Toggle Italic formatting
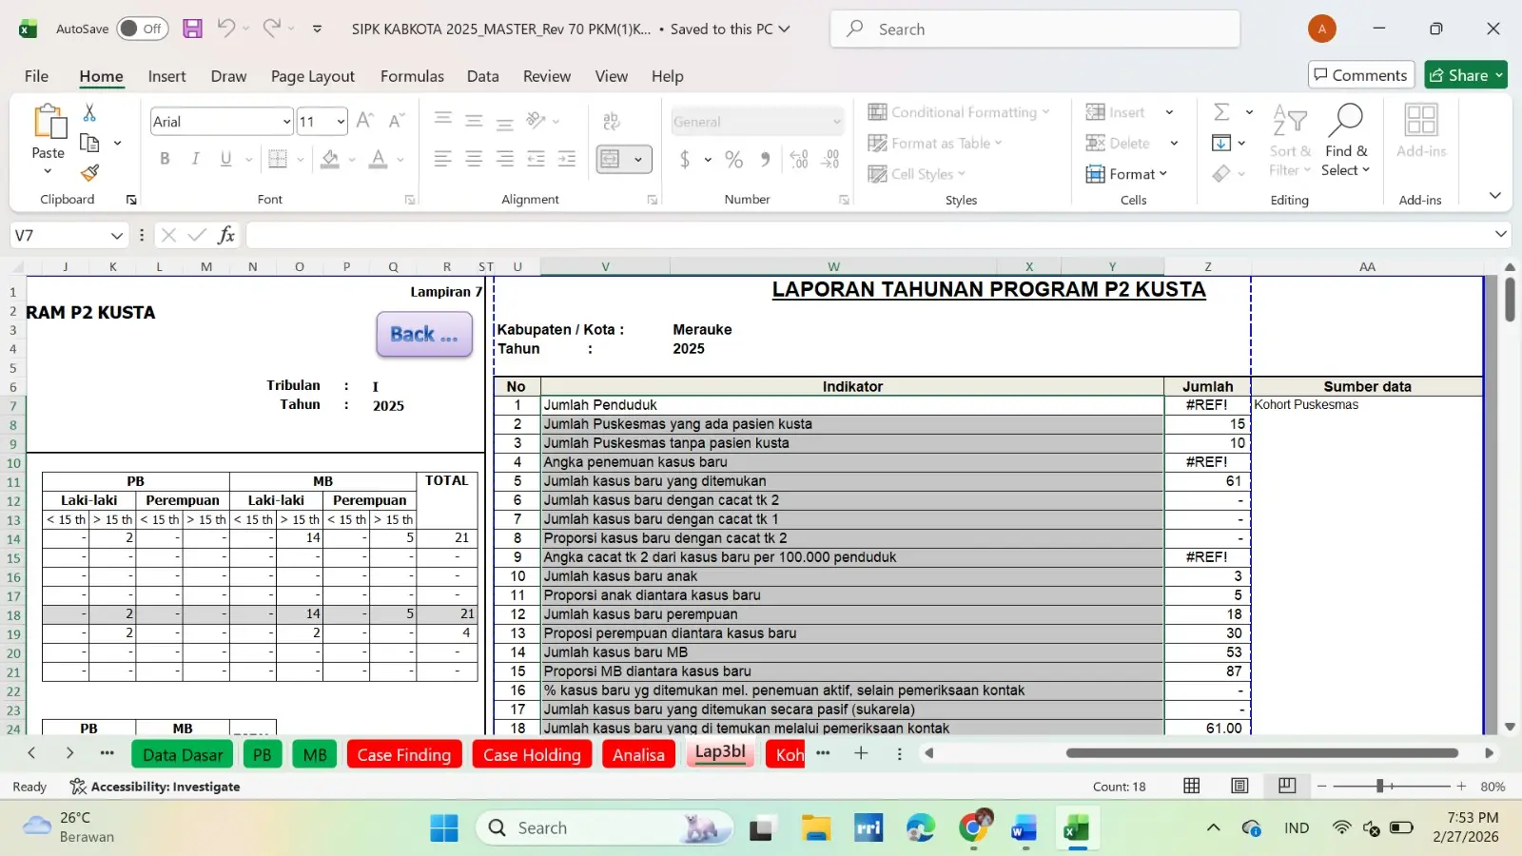This screenshot has width=1522, height=856. [x=195, y=159]
